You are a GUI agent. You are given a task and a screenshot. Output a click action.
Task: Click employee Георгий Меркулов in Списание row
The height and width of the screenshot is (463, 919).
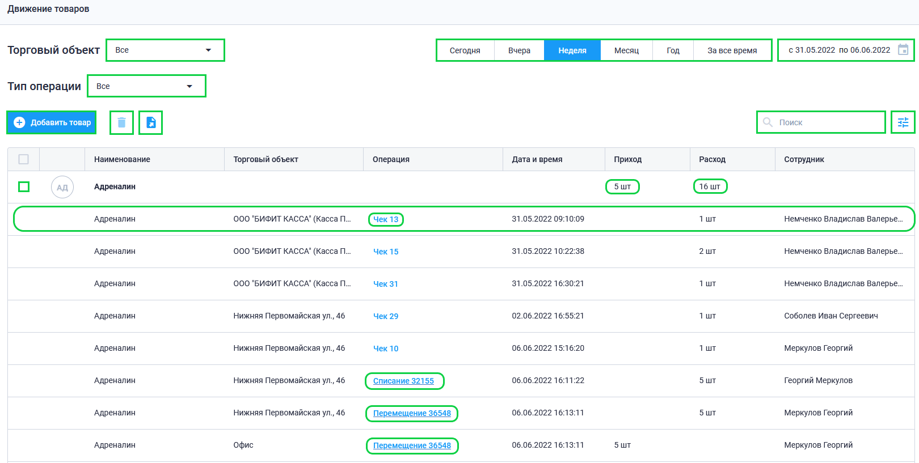pos(818,380)
